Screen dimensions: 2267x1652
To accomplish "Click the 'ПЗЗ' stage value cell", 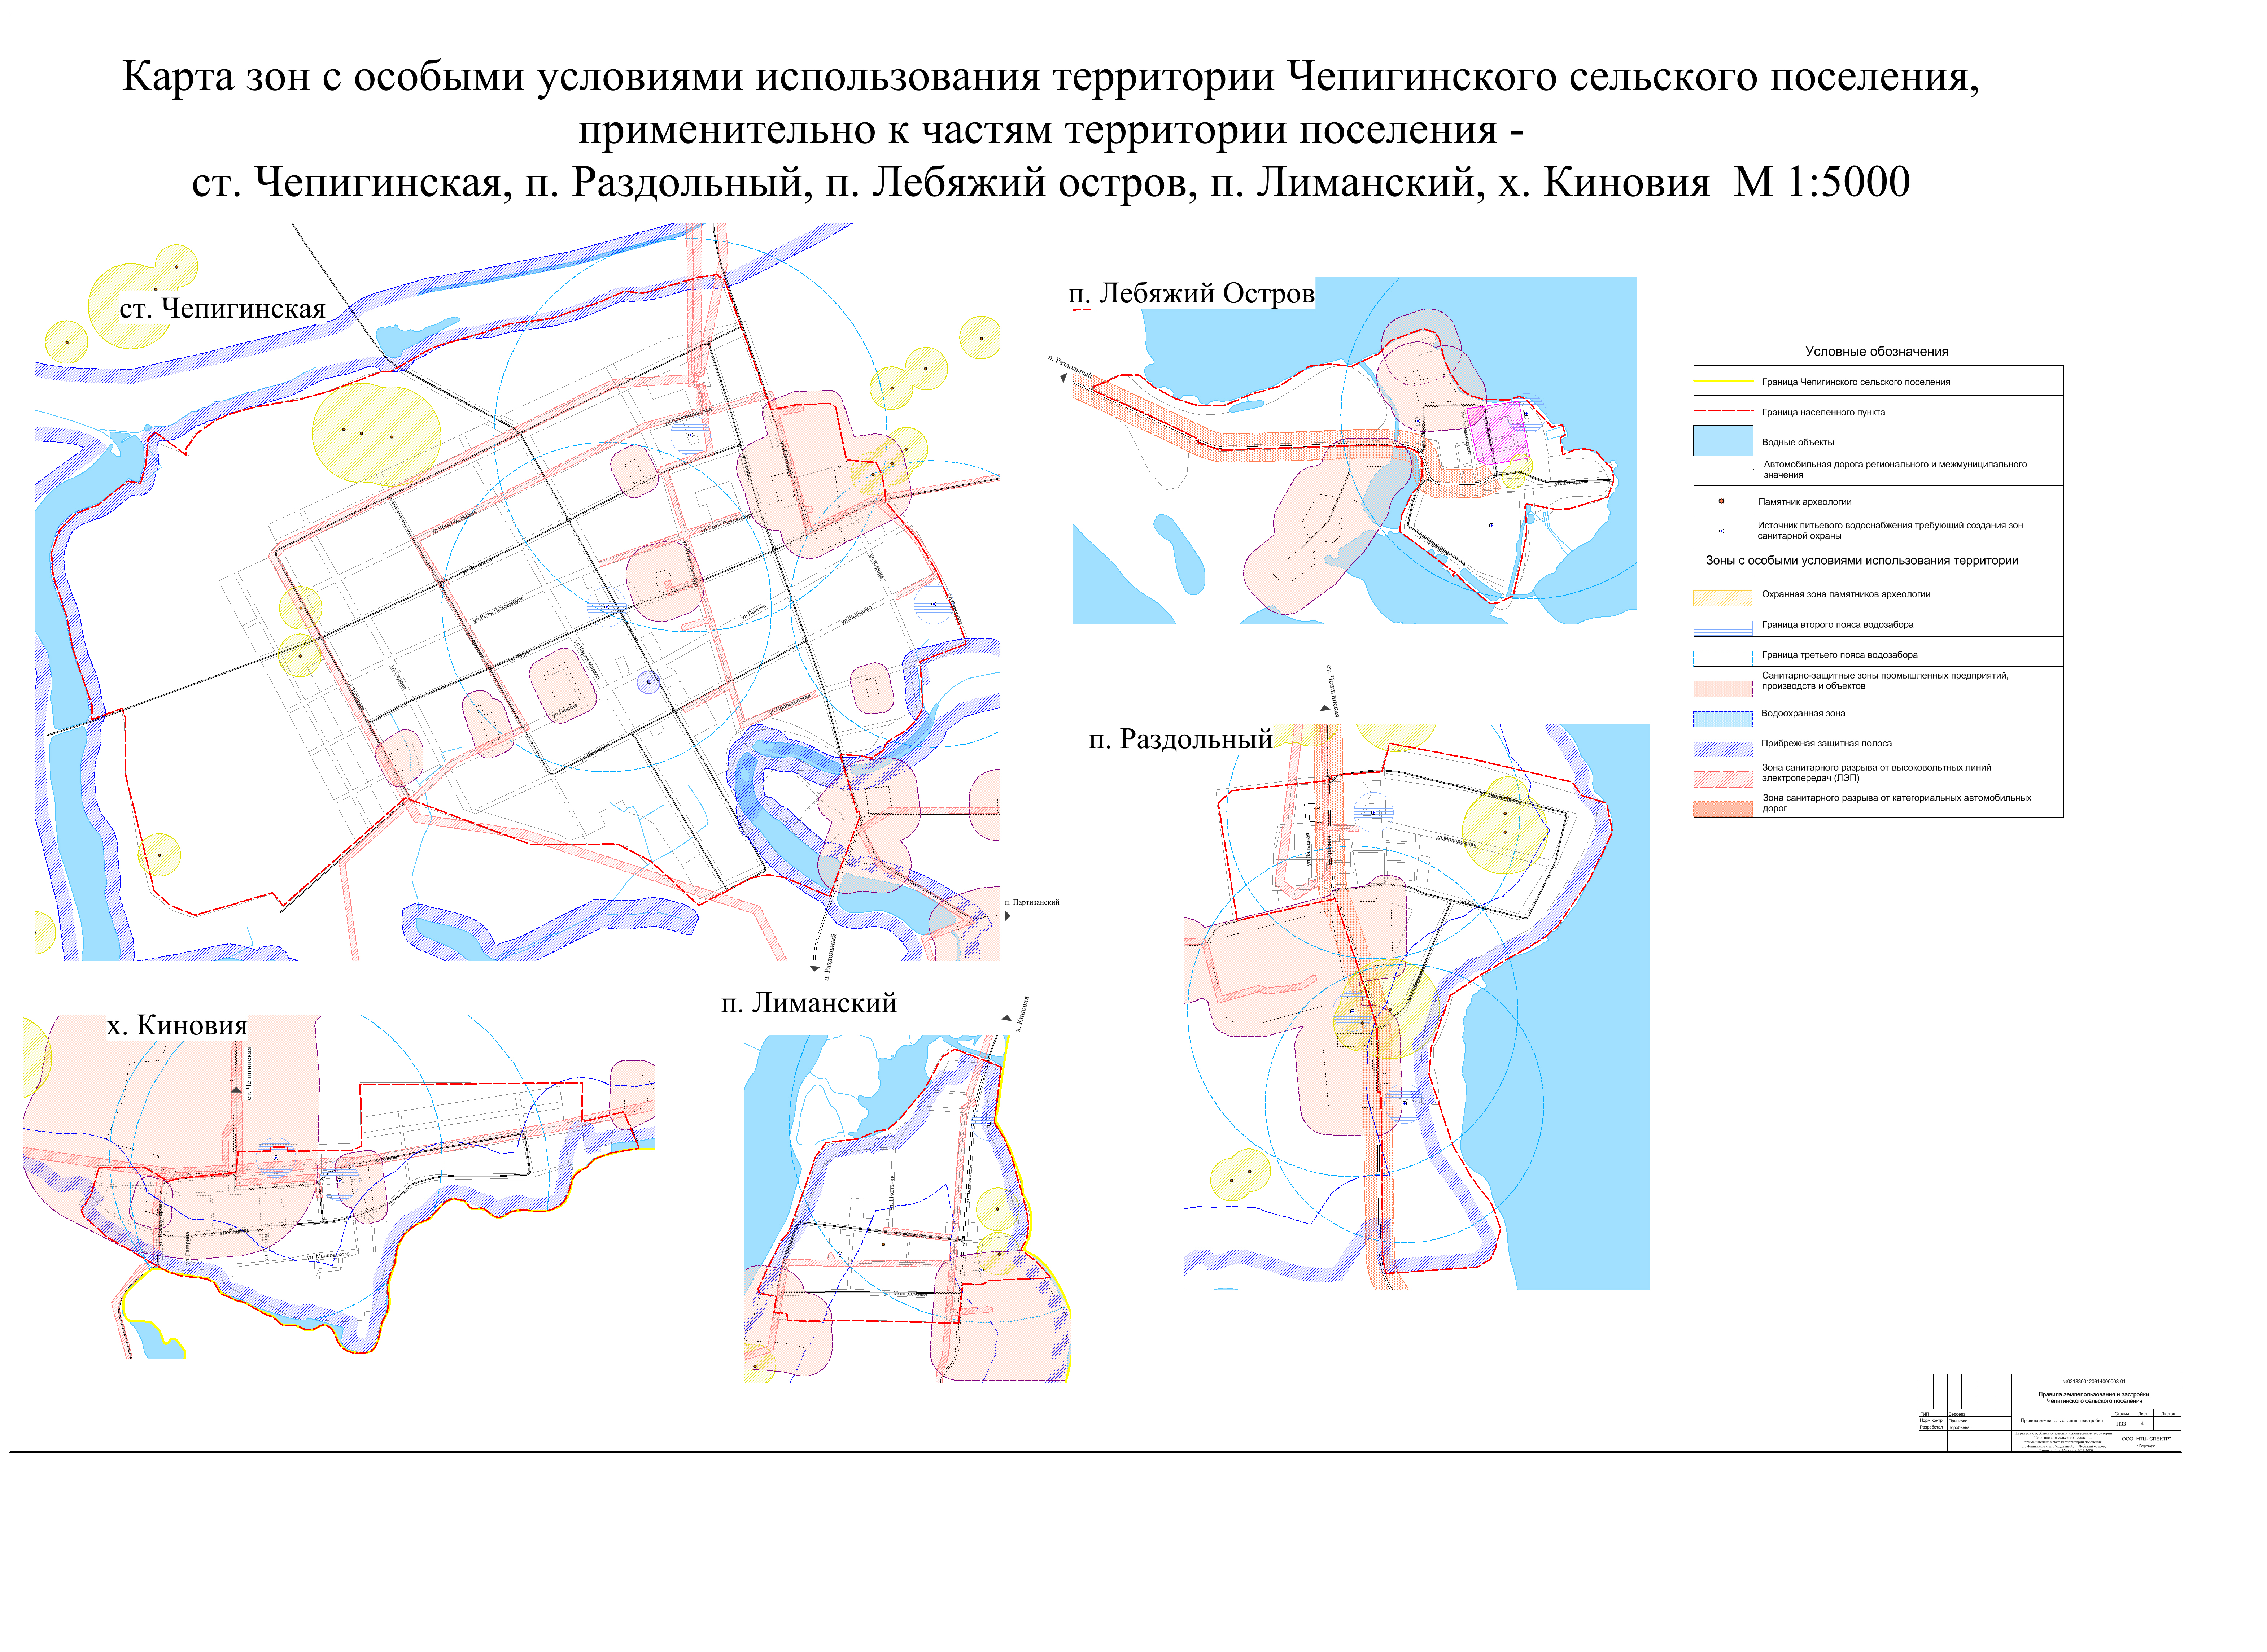I will pos(2121,1424).
